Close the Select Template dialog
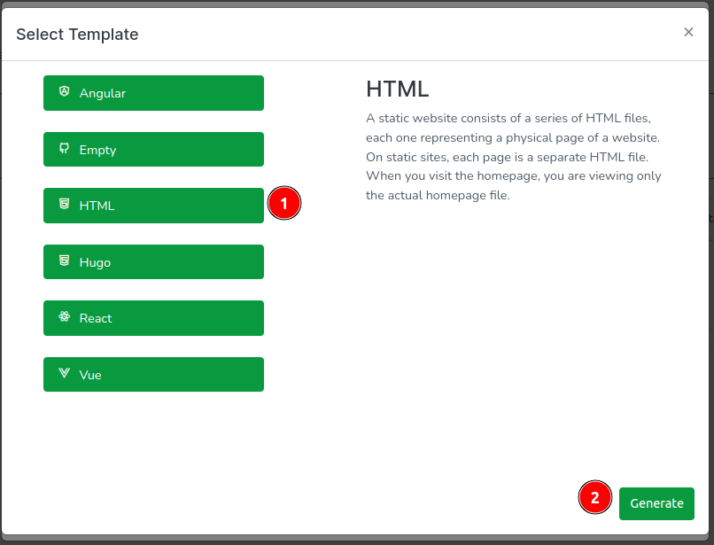 688,33
